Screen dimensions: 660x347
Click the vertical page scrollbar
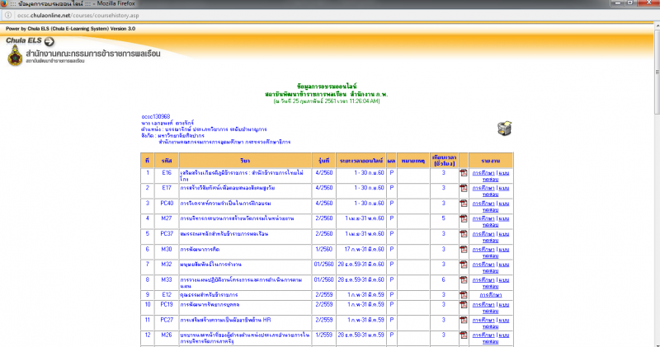[657, 72]
